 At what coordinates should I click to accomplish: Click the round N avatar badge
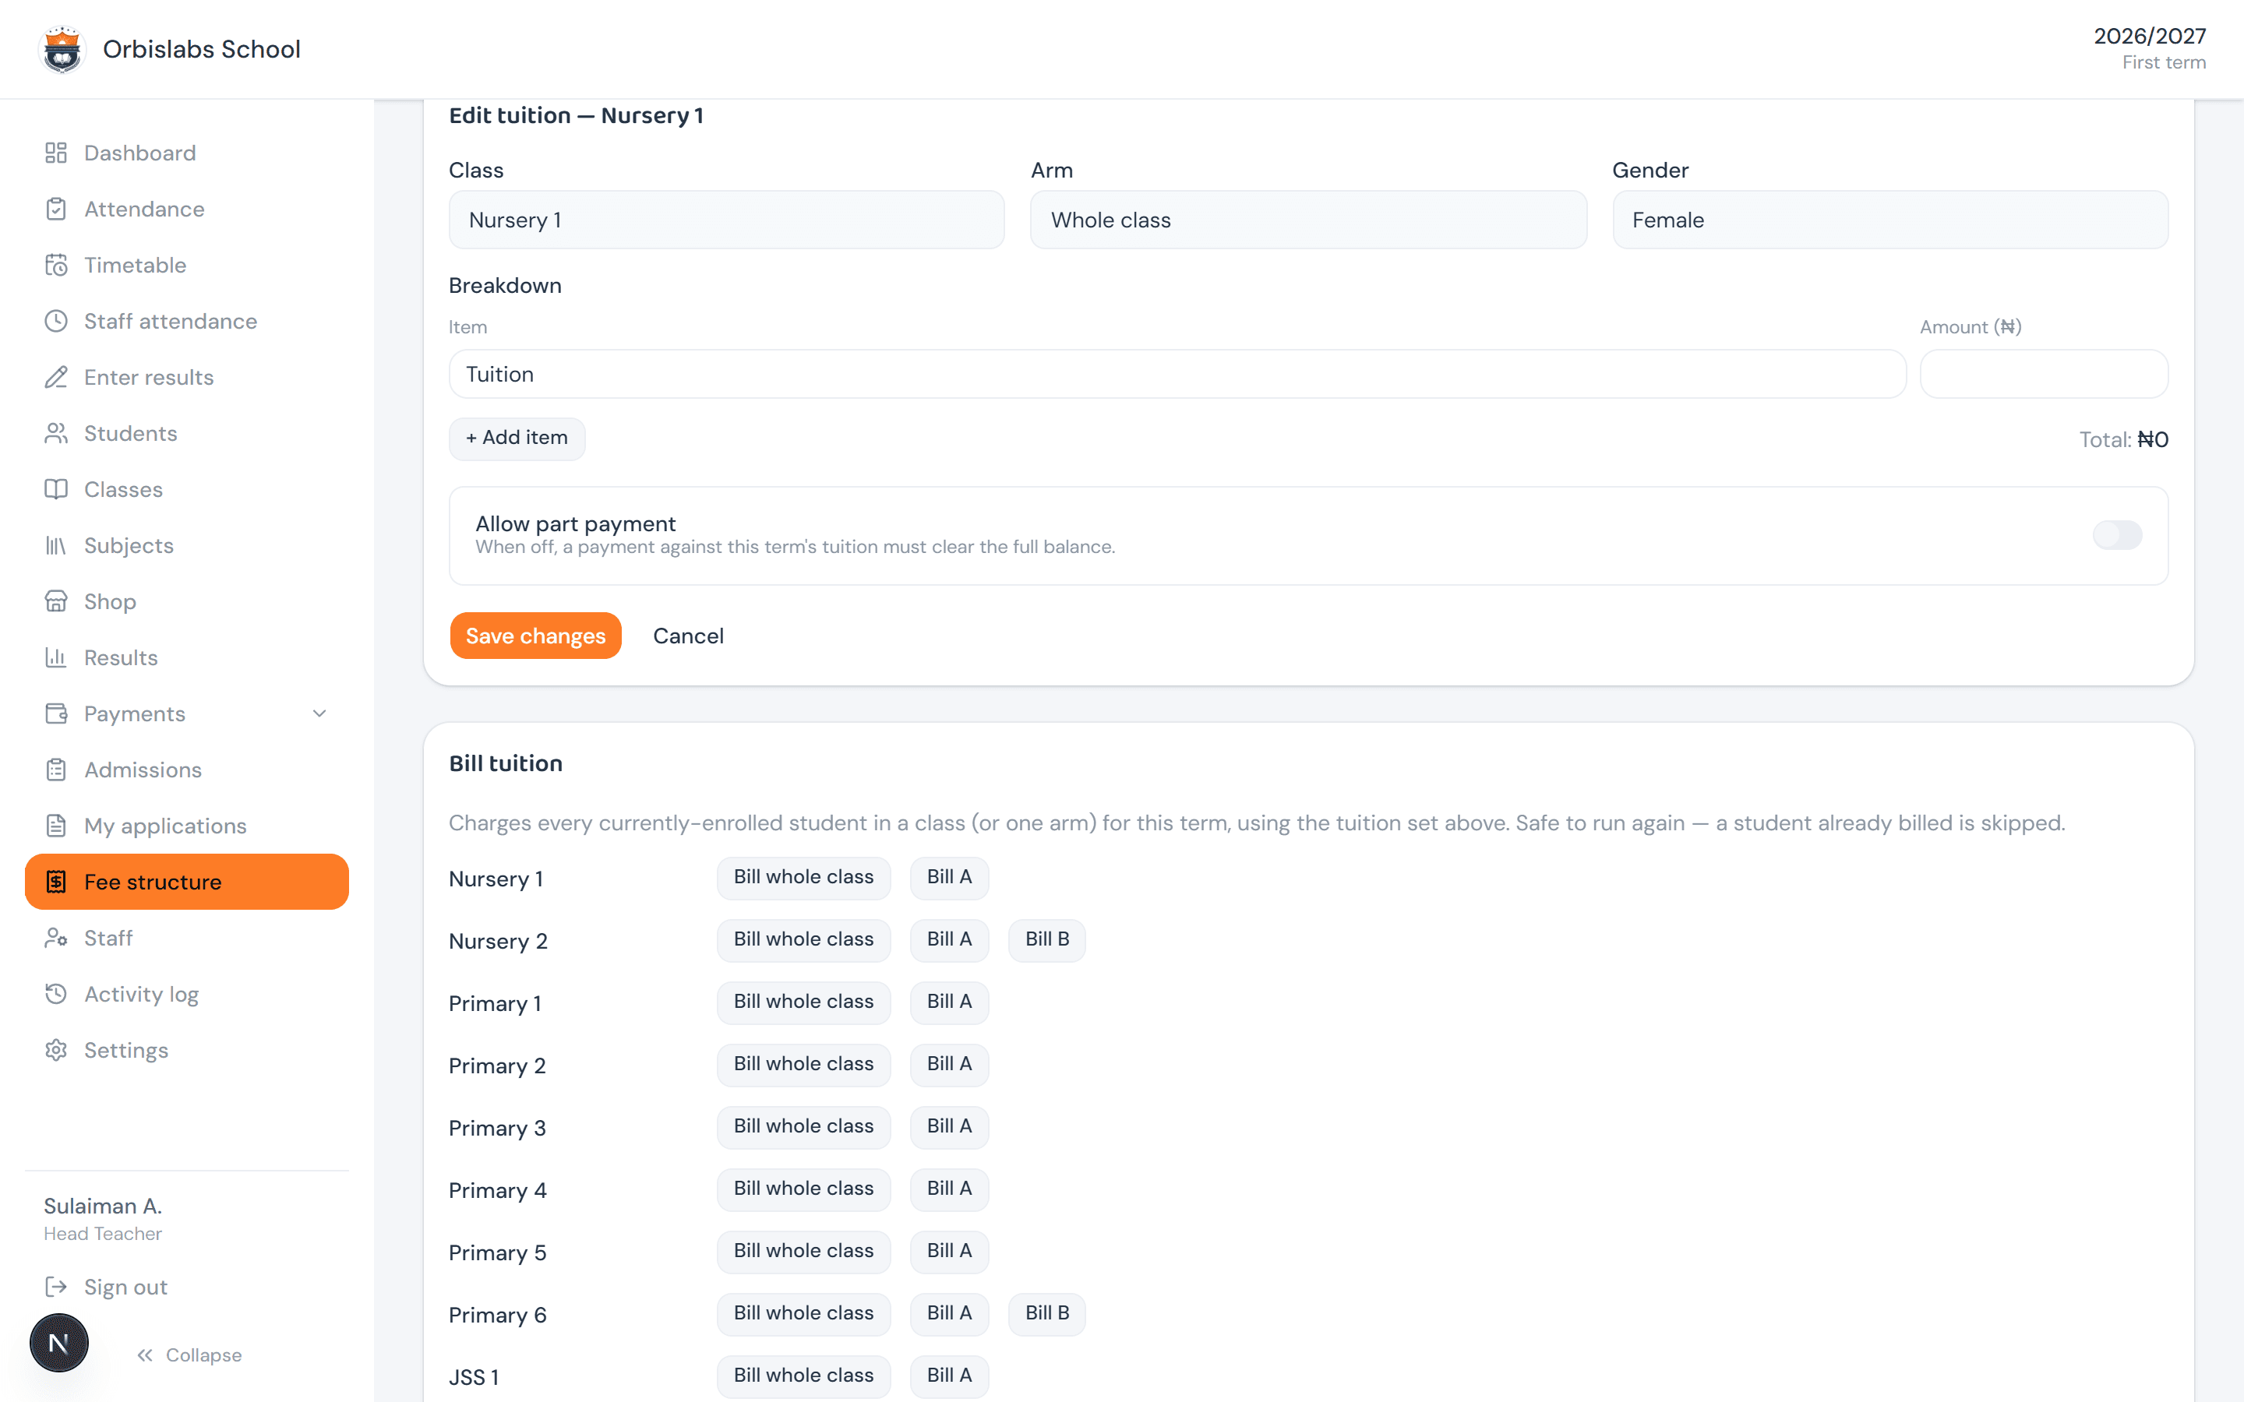(x=58, y=1342)
